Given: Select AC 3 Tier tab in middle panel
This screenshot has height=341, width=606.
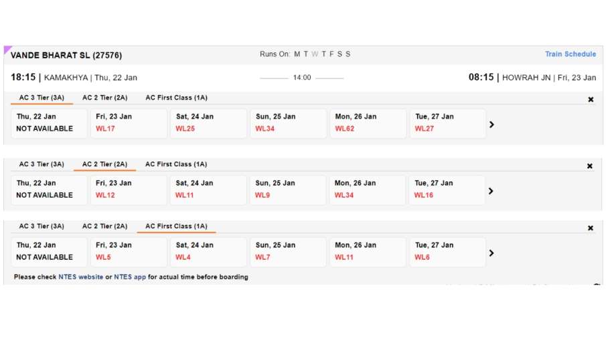Looking at the screenshot, I should click(x=42, y=164).
